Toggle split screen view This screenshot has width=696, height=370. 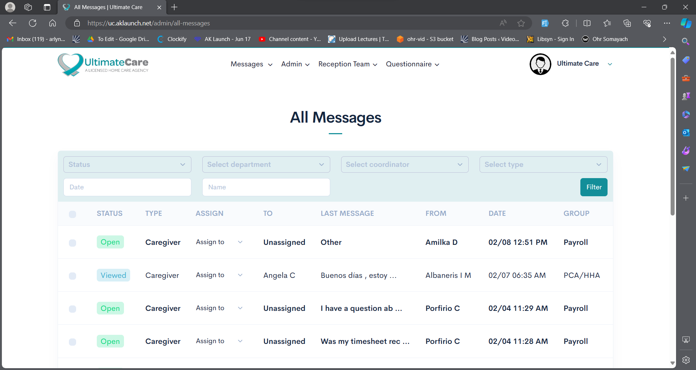point(587,23)
